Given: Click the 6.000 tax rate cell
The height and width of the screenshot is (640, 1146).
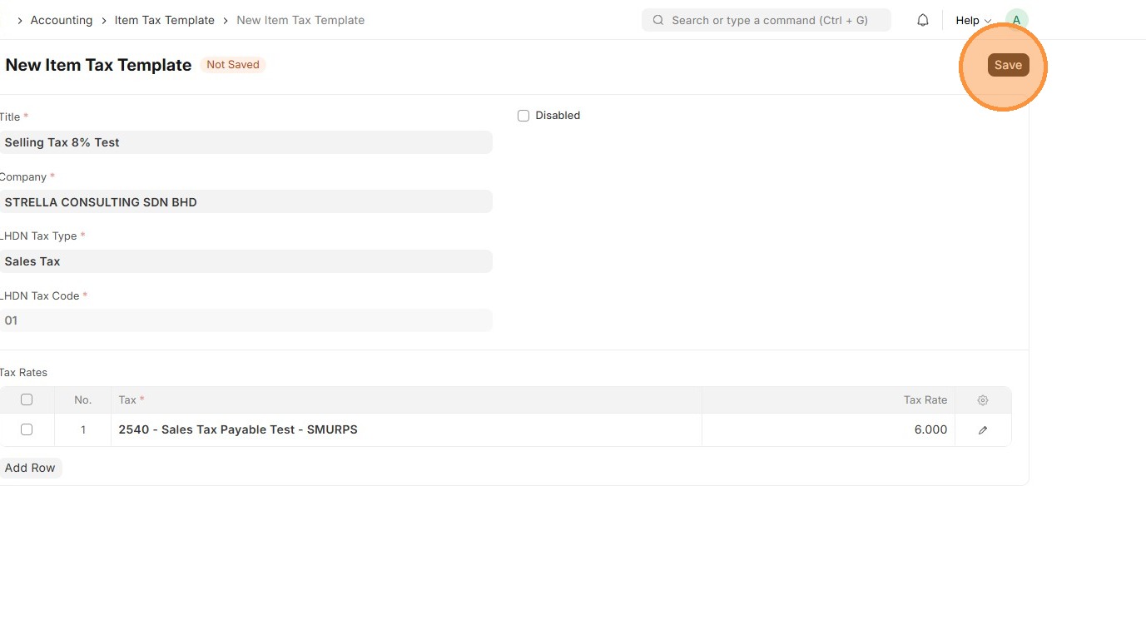Looking at the screenshot, I should [x=828, y=430].
